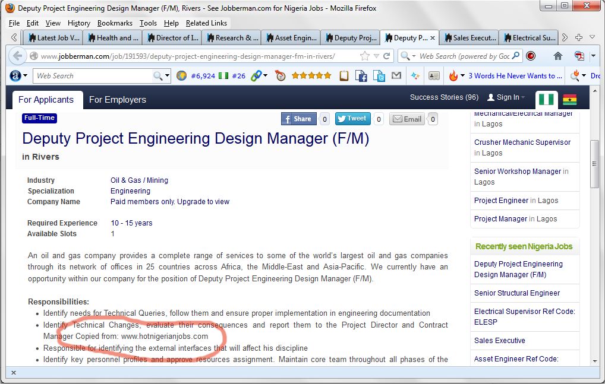Bookmark this page with the star icon
Viewport: 605px width, 384px height.
(365, 56)
